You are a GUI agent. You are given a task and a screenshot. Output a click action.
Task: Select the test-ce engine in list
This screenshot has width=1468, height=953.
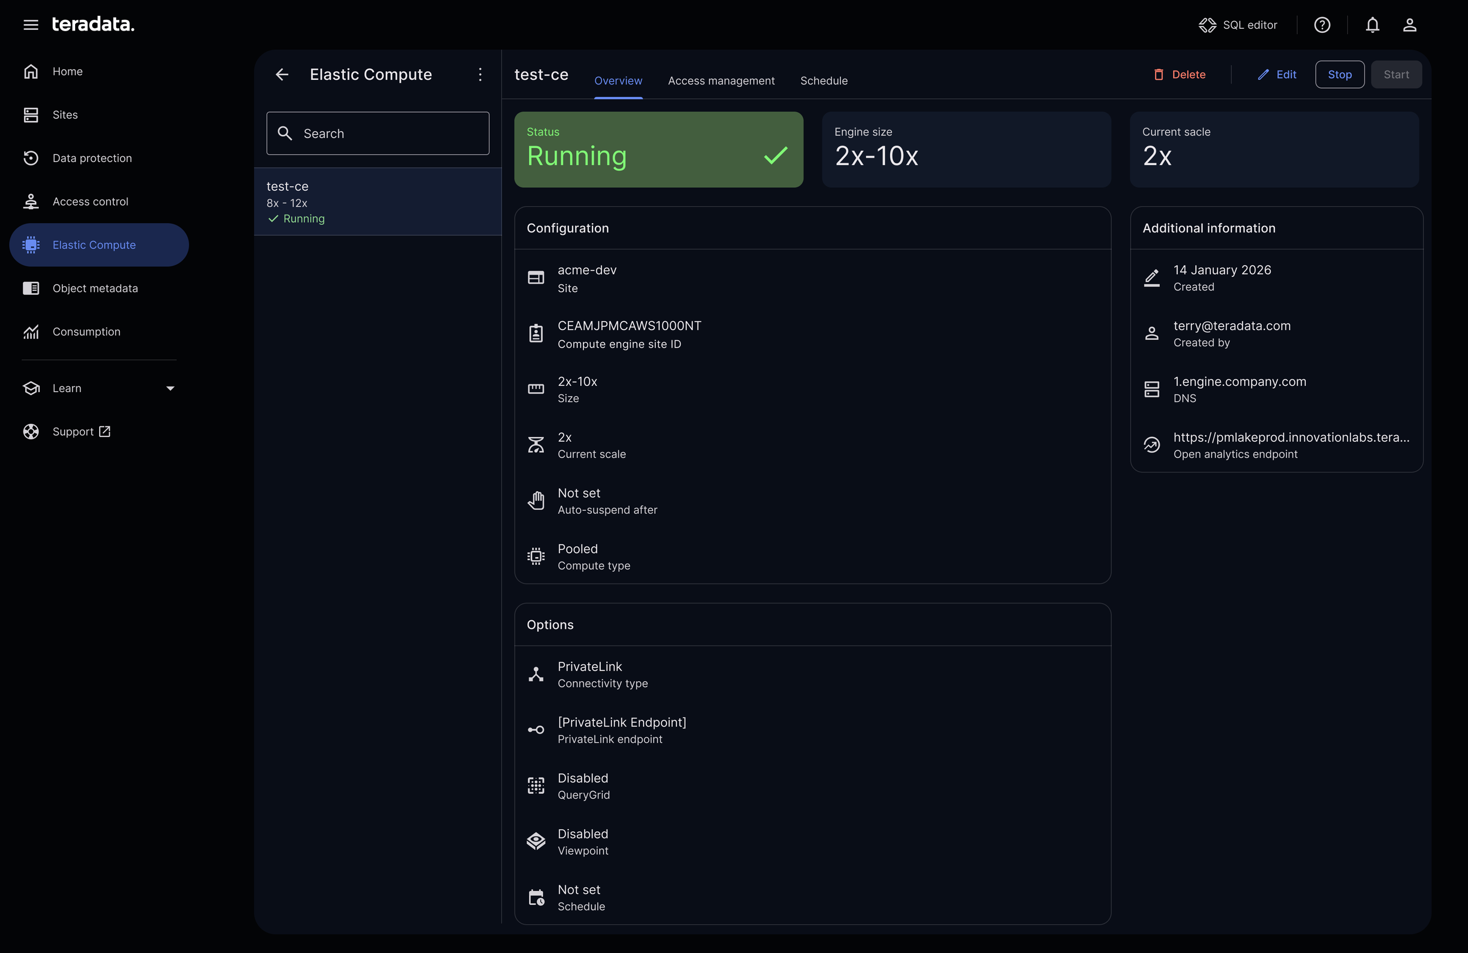[378, 202]
